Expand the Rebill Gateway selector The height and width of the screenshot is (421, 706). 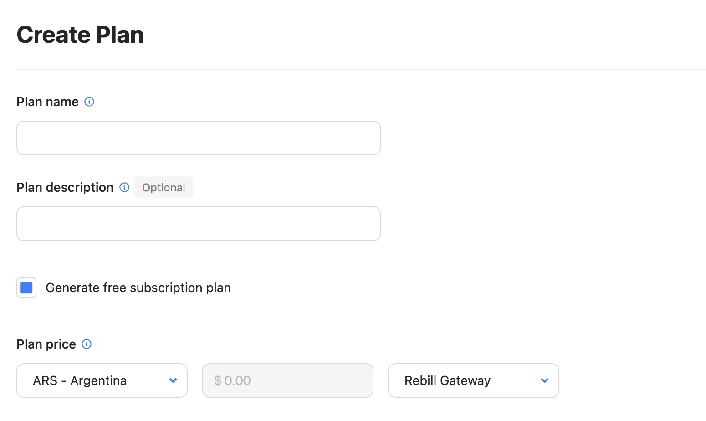click(x=473, y=380)
